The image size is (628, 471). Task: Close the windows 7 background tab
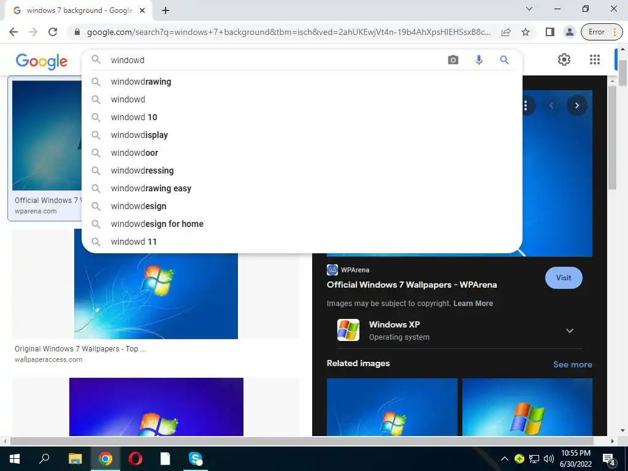point(142,10)
